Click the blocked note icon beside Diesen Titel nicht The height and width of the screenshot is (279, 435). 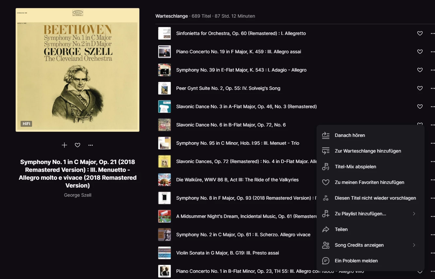(326, 198)
